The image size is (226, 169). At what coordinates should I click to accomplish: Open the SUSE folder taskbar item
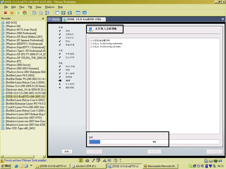click(x=53, y=166)
